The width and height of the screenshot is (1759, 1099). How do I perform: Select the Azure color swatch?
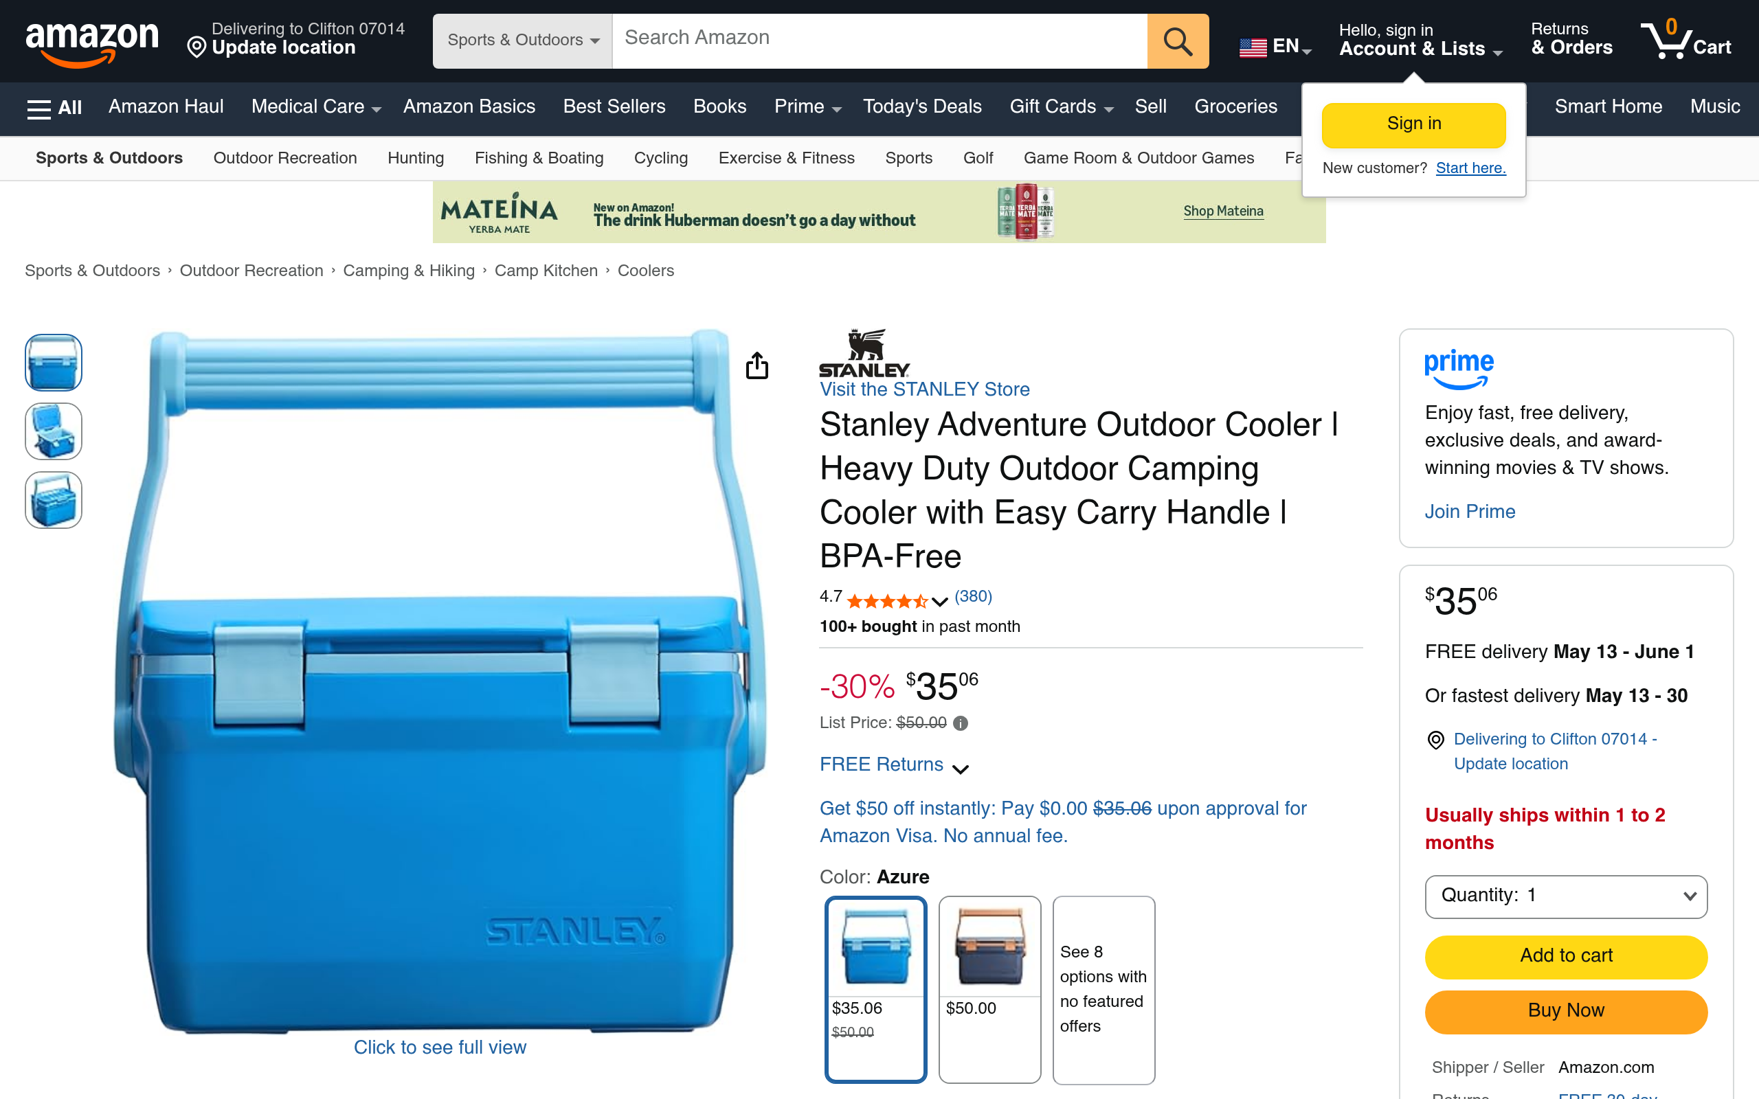(876, 989)
